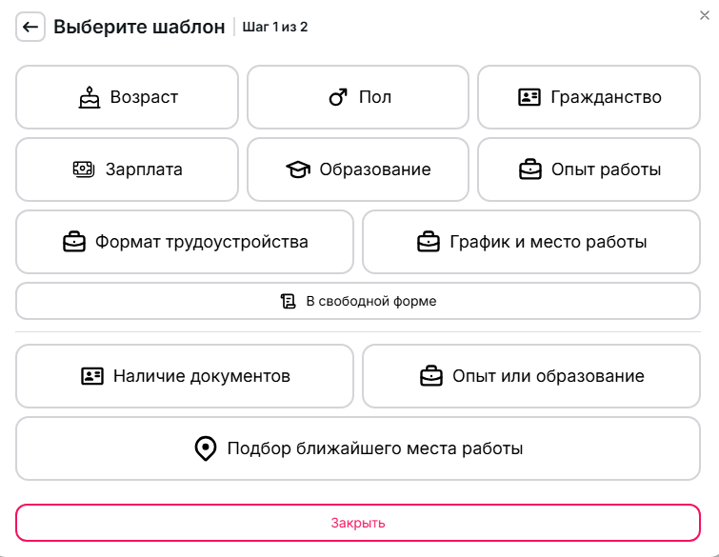Click the banknote icon for Зарплата
Image resolution: width=719 pixels, height=557 pixels.
pos(84,169)
